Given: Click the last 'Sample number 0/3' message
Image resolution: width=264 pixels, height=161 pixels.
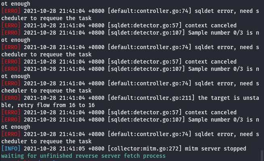Looking at the screenshot, I should point(216,120).
